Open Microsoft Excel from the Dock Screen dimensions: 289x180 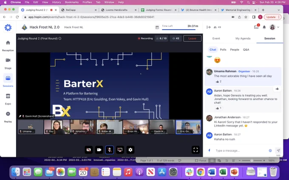point(223,172)
